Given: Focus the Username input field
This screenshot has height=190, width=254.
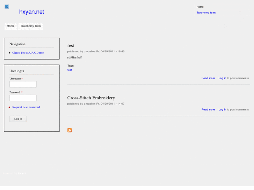Looking at the screenshot, I should 23,84.
